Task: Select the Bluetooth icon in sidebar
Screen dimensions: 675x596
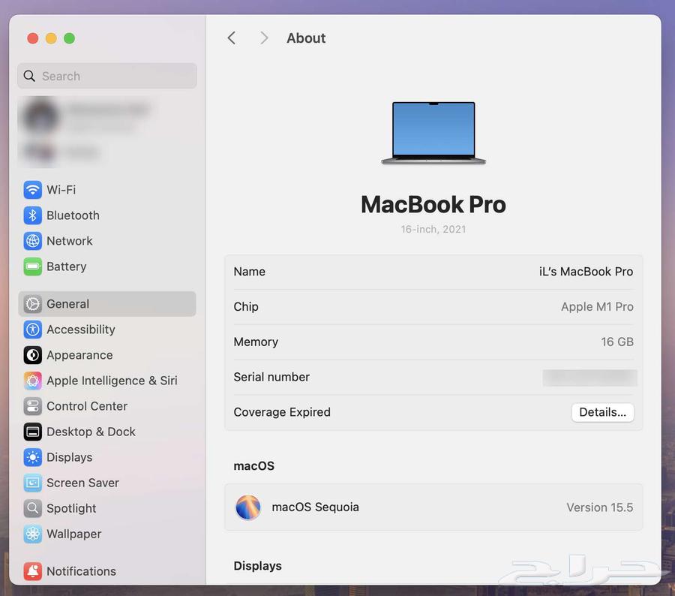Action: click(x=32, y=215)
